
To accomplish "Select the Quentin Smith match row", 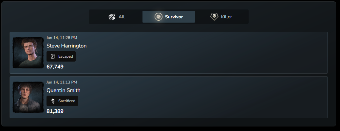I will click(x=169, y=97).
